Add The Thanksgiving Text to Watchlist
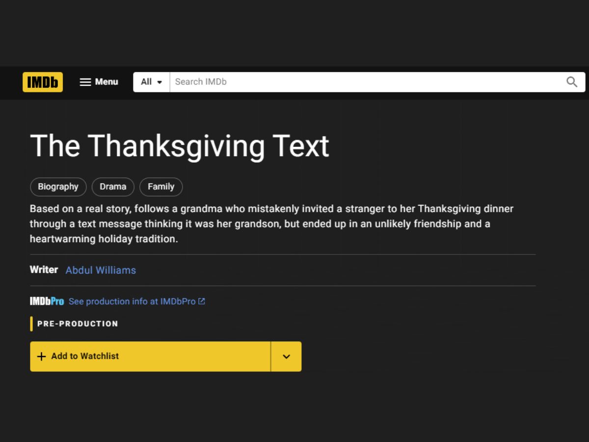The image size is (589, 442). 150,357
